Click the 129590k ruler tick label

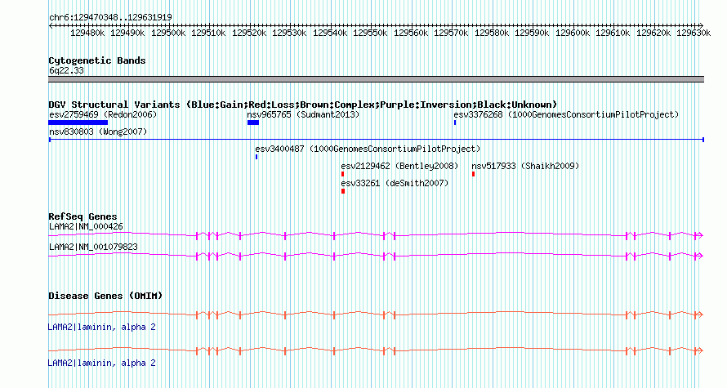[533, 33]
